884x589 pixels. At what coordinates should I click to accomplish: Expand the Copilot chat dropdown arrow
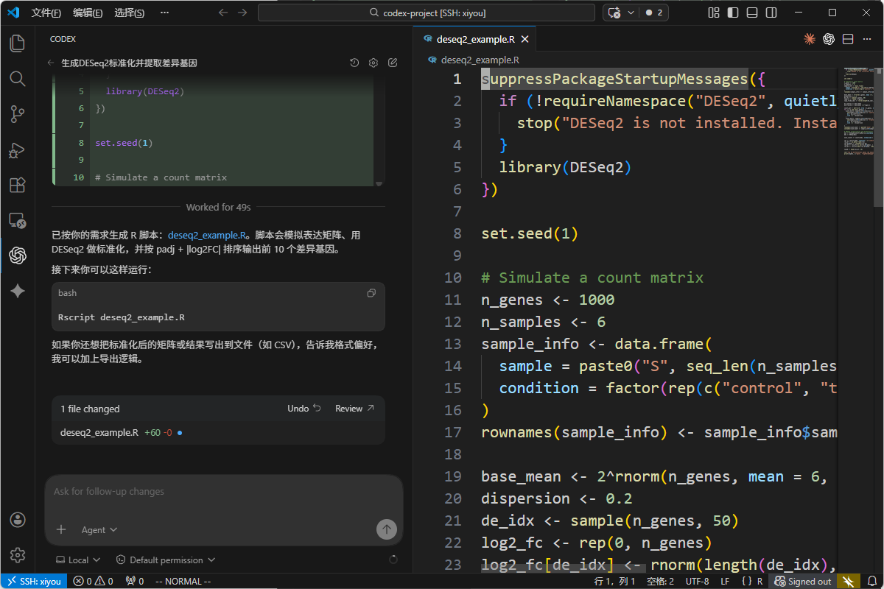click(x=631, y=13)
